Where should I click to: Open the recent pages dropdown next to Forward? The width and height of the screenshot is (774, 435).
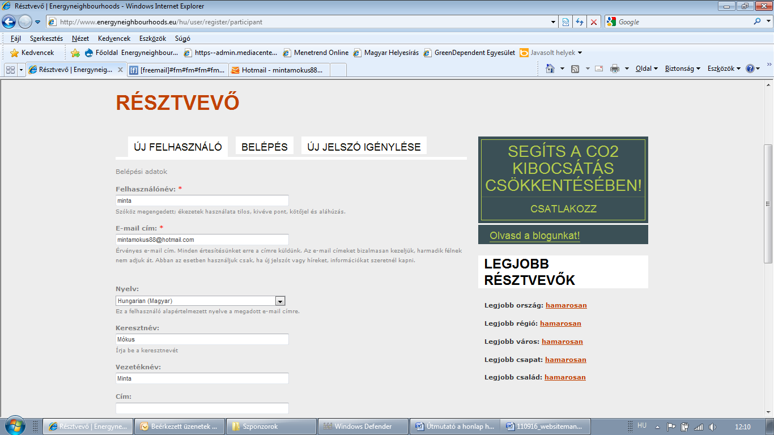point(37,22)
